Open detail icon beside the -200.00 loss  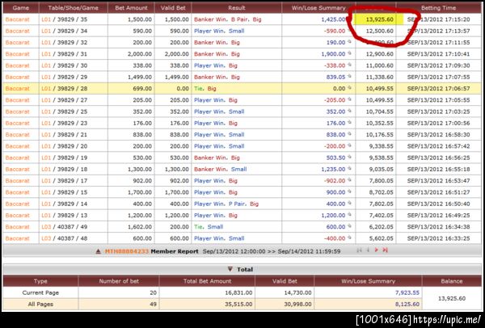tap(349, 145)
